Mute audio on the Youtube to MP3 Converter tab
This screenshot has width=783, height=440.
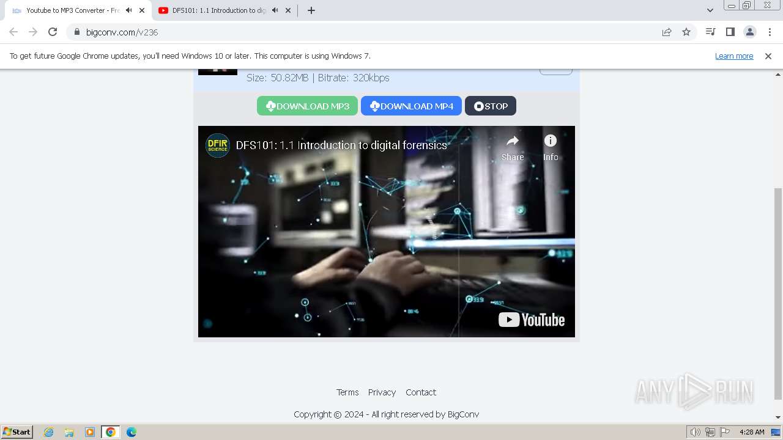pos(128,10)
